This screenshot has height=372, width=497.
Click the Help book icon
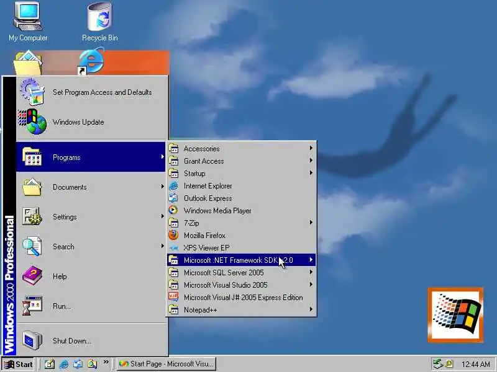coord(32,276)
